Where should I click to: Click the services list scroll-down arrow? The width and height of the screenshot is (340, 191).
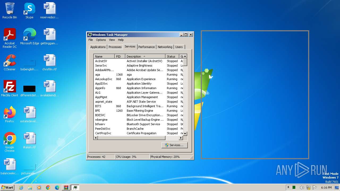coord(185,133)
